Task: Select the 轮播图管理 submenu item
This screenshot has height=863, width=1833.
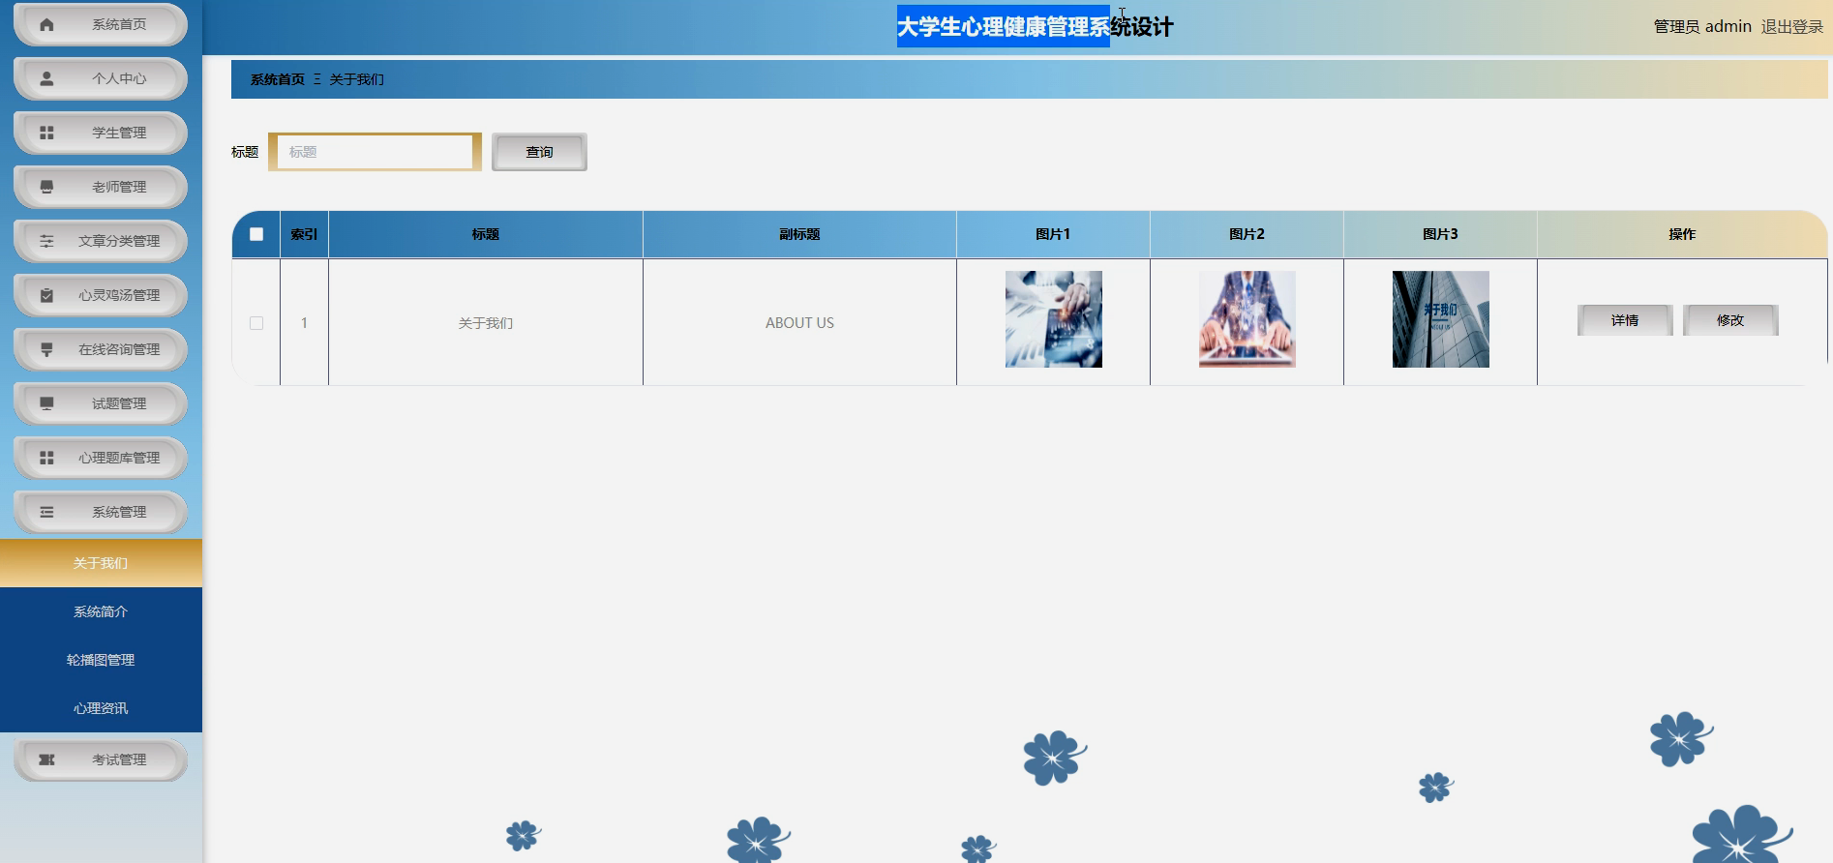Action: pyautogui.click(x=101, y=660)
